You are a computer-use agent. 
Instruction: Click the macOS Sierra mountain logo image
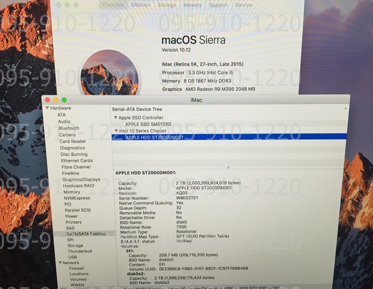(x=110, y=73)
